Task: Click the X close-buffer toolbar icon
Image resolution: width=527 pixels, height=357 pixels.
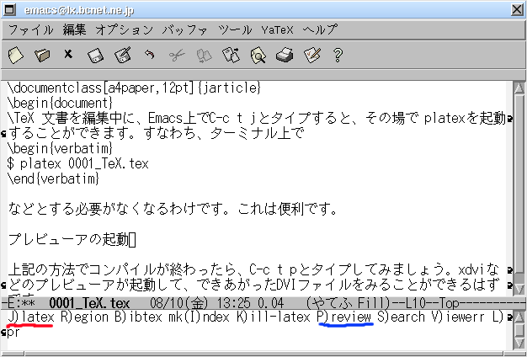Action: coord(68,54)
